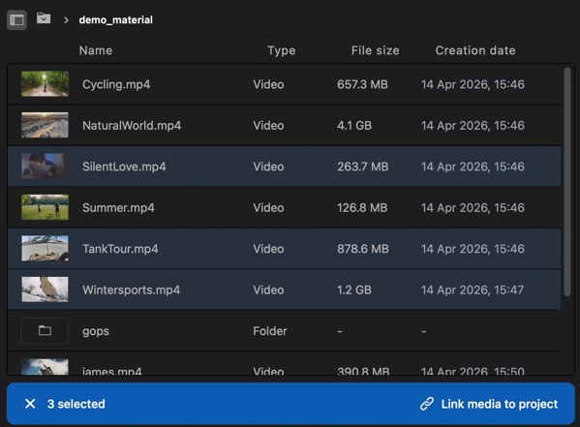Click the NaturalWorld.mp4 thumbnail
Screen dimensions: 580x427
coord(45,125)
